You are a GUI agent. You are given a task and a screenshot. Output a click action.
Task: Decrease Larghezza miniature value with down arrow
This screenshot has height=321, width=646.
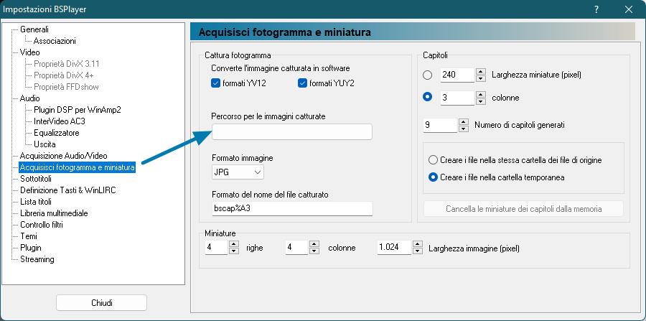point(480,78)
